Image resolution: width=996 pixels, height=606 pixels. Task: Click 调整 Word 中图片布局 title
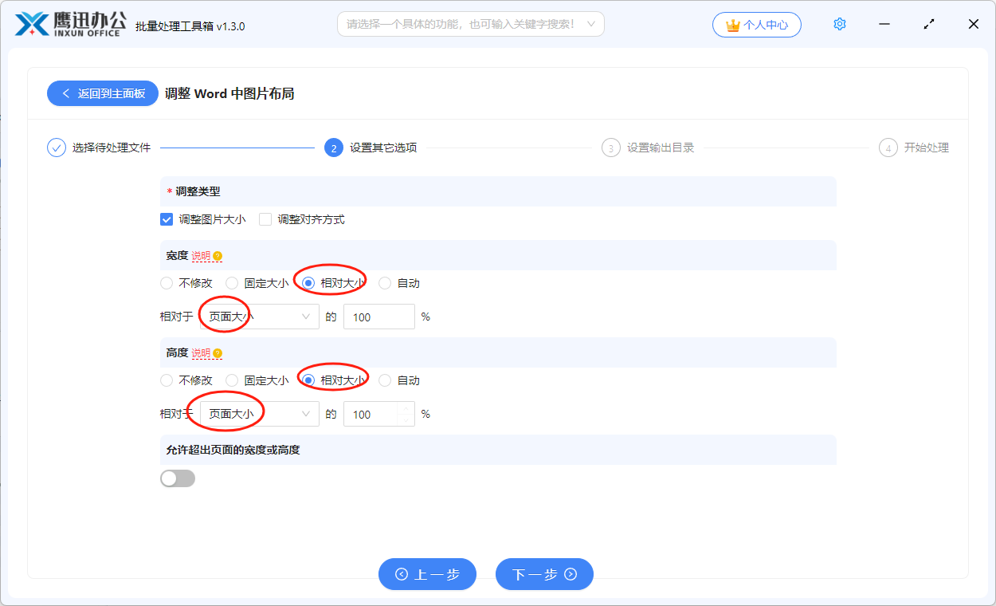click(x=229, y=93)
